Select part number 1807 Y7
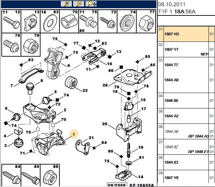Image resolution: width=215 pixels, height=187 pixels. coord(171,49)
